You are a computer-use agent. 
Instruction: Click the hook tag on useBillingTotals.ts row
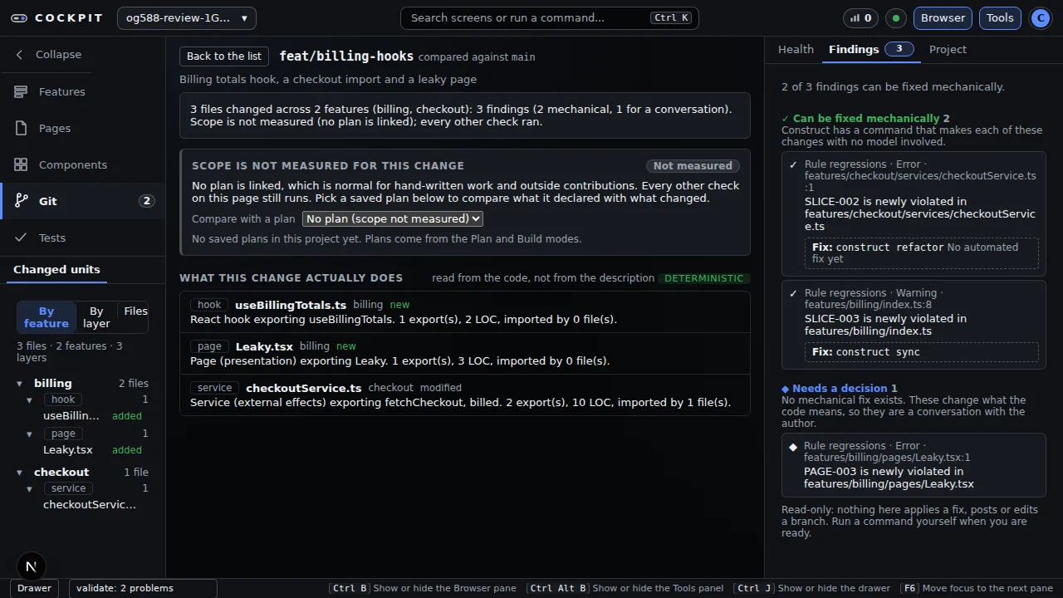(209, 305)
